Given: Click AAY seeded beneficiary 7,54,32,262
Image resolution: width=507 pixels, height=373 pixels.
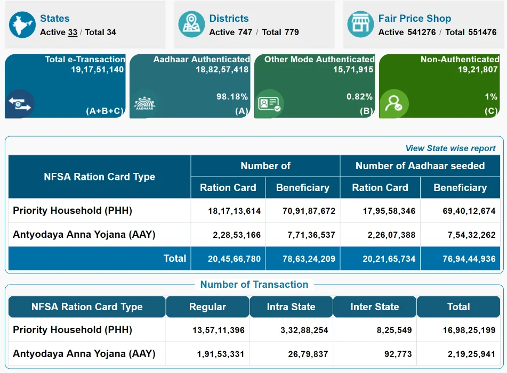Looking at the screenshot, I should (x=472, y=235).
